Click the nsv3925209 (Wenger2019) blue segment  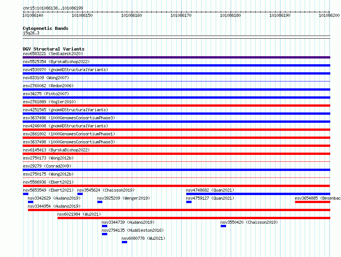(100, 202)
